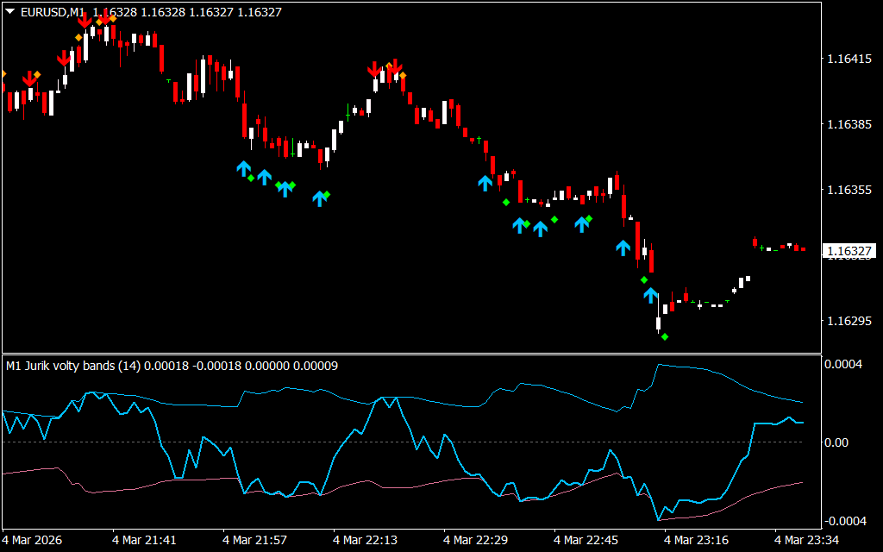Click the green diamond below the lowest candle

(x=665, y=336)
